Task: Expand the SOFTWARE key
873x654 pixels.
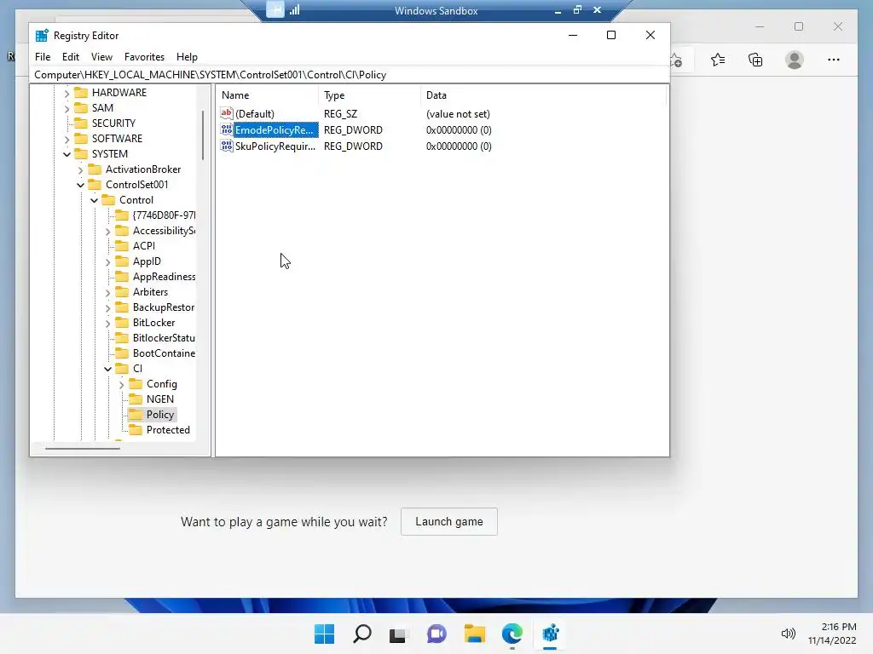Action: pos(66,139)
